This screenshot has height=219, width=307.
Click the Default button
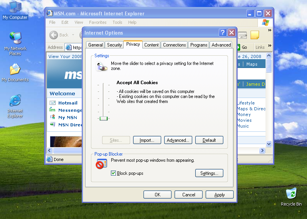click(209, 140)
